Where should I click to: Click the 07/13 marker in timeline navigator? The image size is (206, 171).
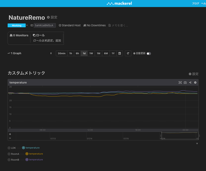coord(53,138)
